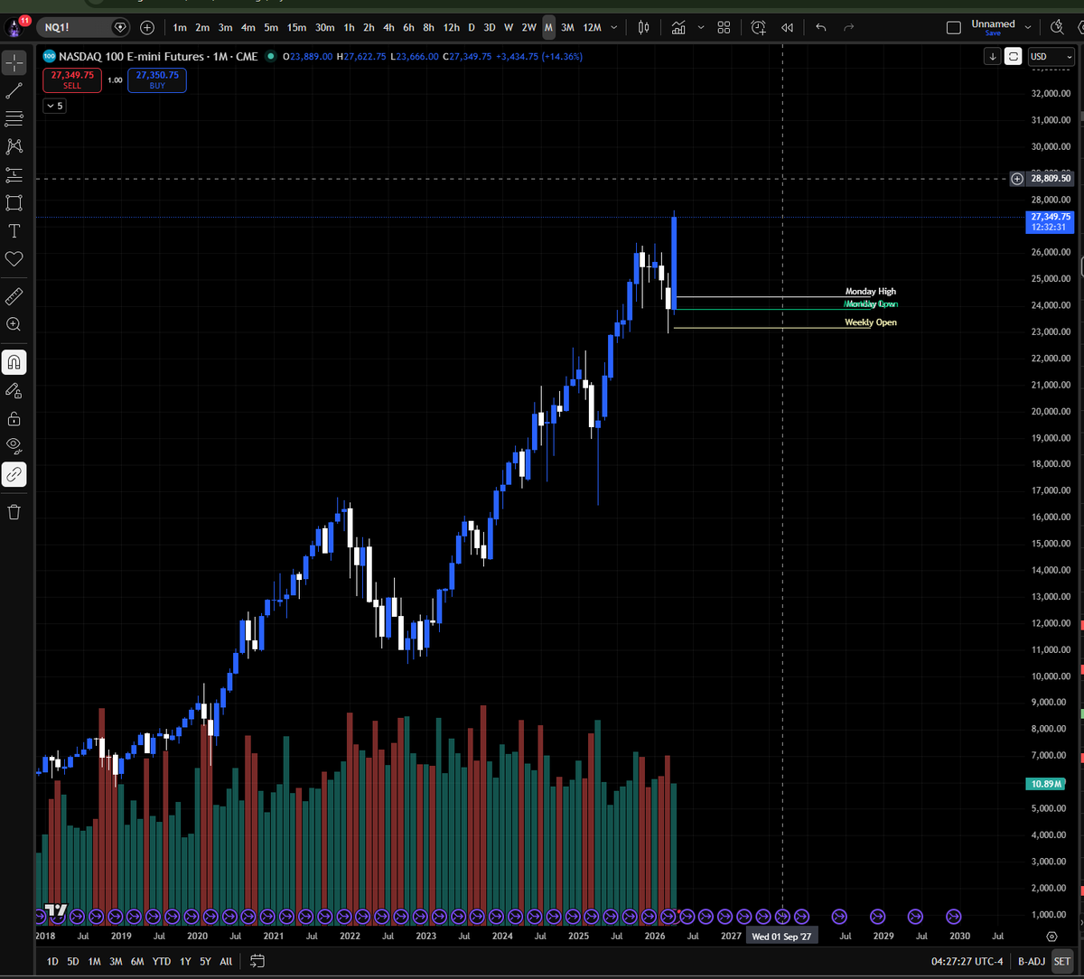
Task: Switch to the 4h timeframe
Action: point(388,27)
